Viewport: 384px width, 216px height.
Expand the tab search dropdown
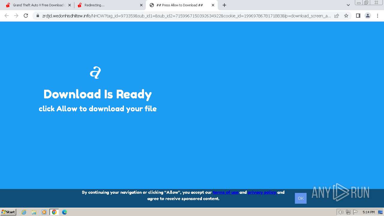tap(348, 5)
